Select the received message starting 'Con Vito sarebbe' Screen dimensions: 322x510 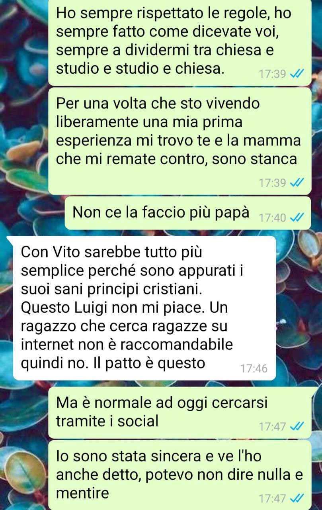(x=144, y=308)
